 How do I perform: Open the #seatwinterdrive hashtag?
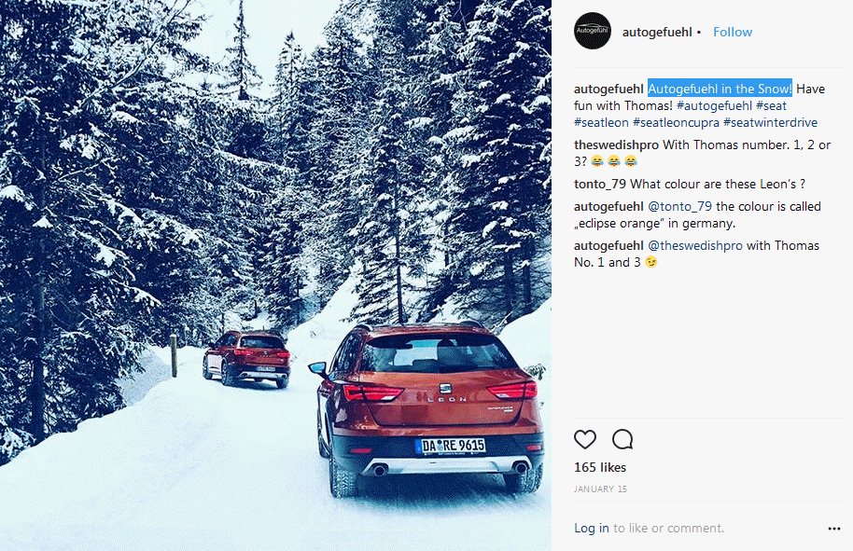(x=770, y=122)
